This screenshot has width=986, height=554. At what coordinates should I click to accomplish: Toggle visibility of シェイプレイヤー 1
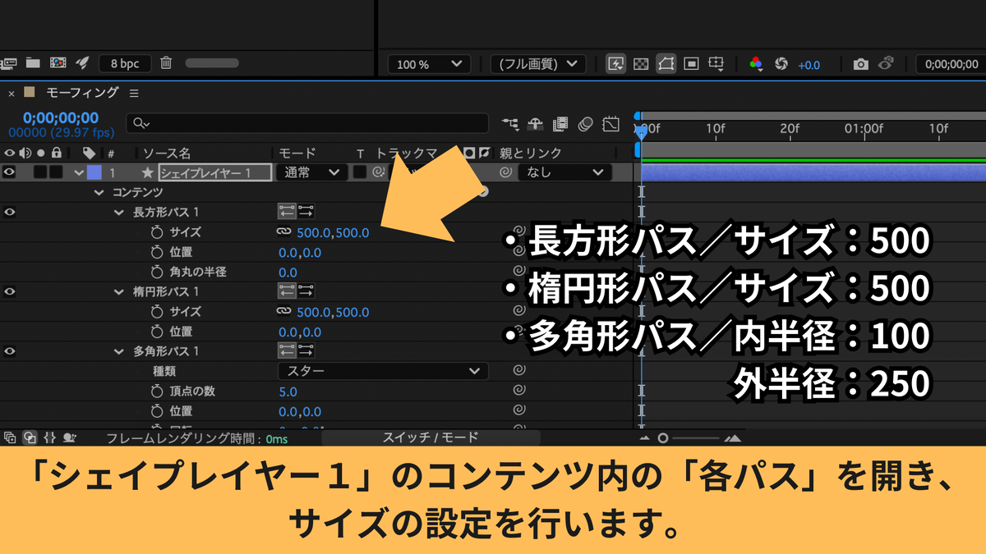9,172
